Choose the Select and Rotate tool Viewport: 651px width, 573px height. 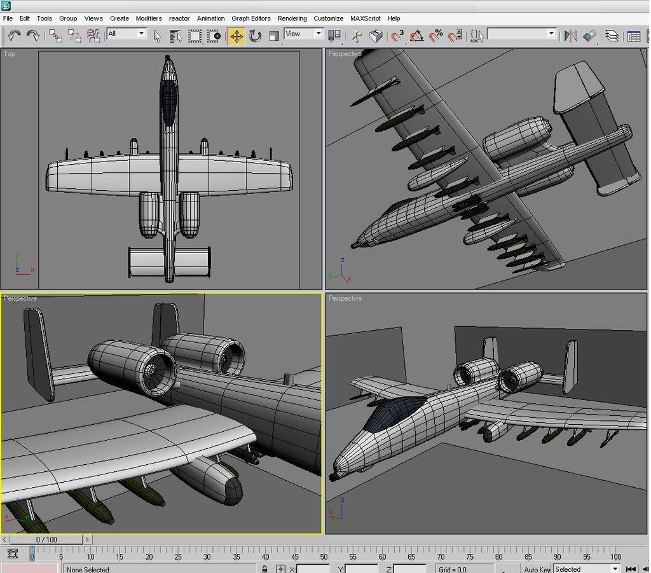coord(256,36)
